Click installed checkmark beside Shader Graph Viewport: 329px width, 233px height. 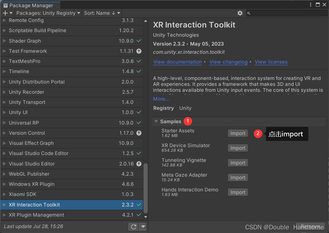pos(139,41)
